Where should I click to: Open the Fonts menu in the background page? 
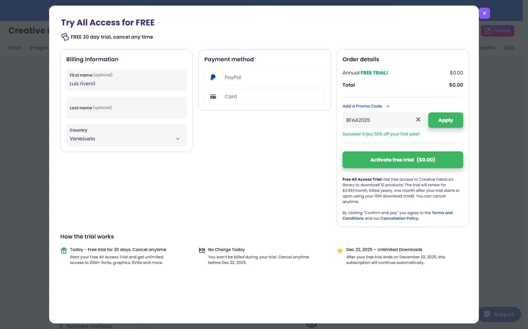(x=15, y=48)
